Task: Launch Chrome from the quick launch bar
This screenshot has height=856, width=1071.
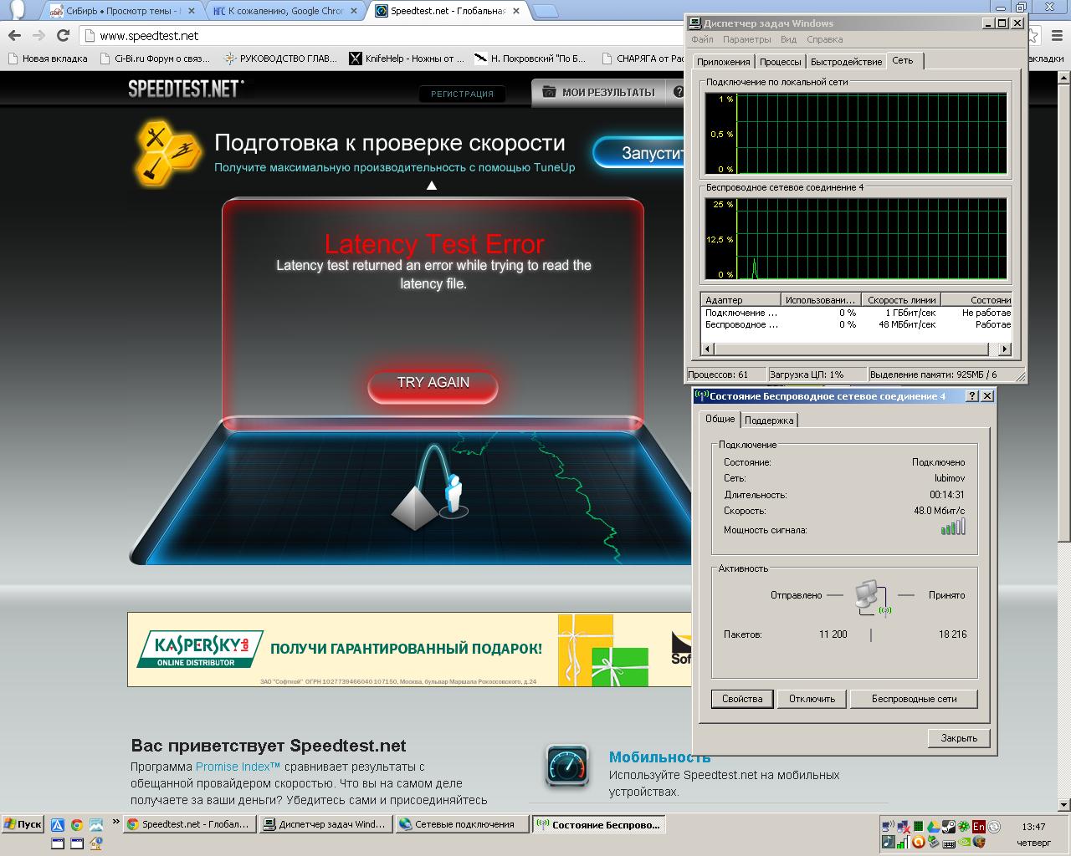Action: tap(76, 825)
